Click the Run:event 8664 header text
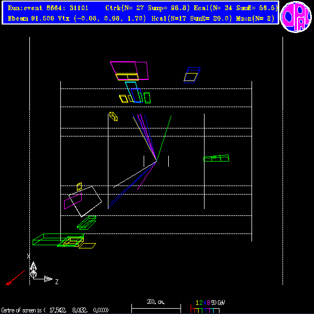Screen dimensions: 314x314 pos(48,8)
